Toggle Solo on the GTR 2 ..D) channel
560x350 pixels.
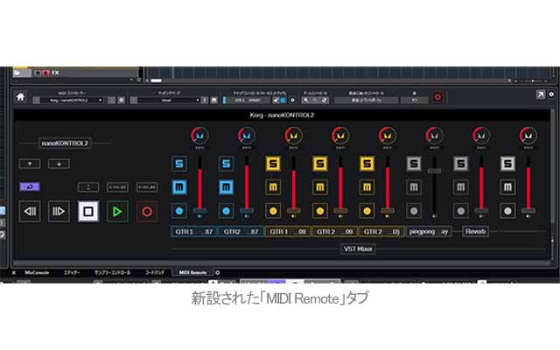367,164
